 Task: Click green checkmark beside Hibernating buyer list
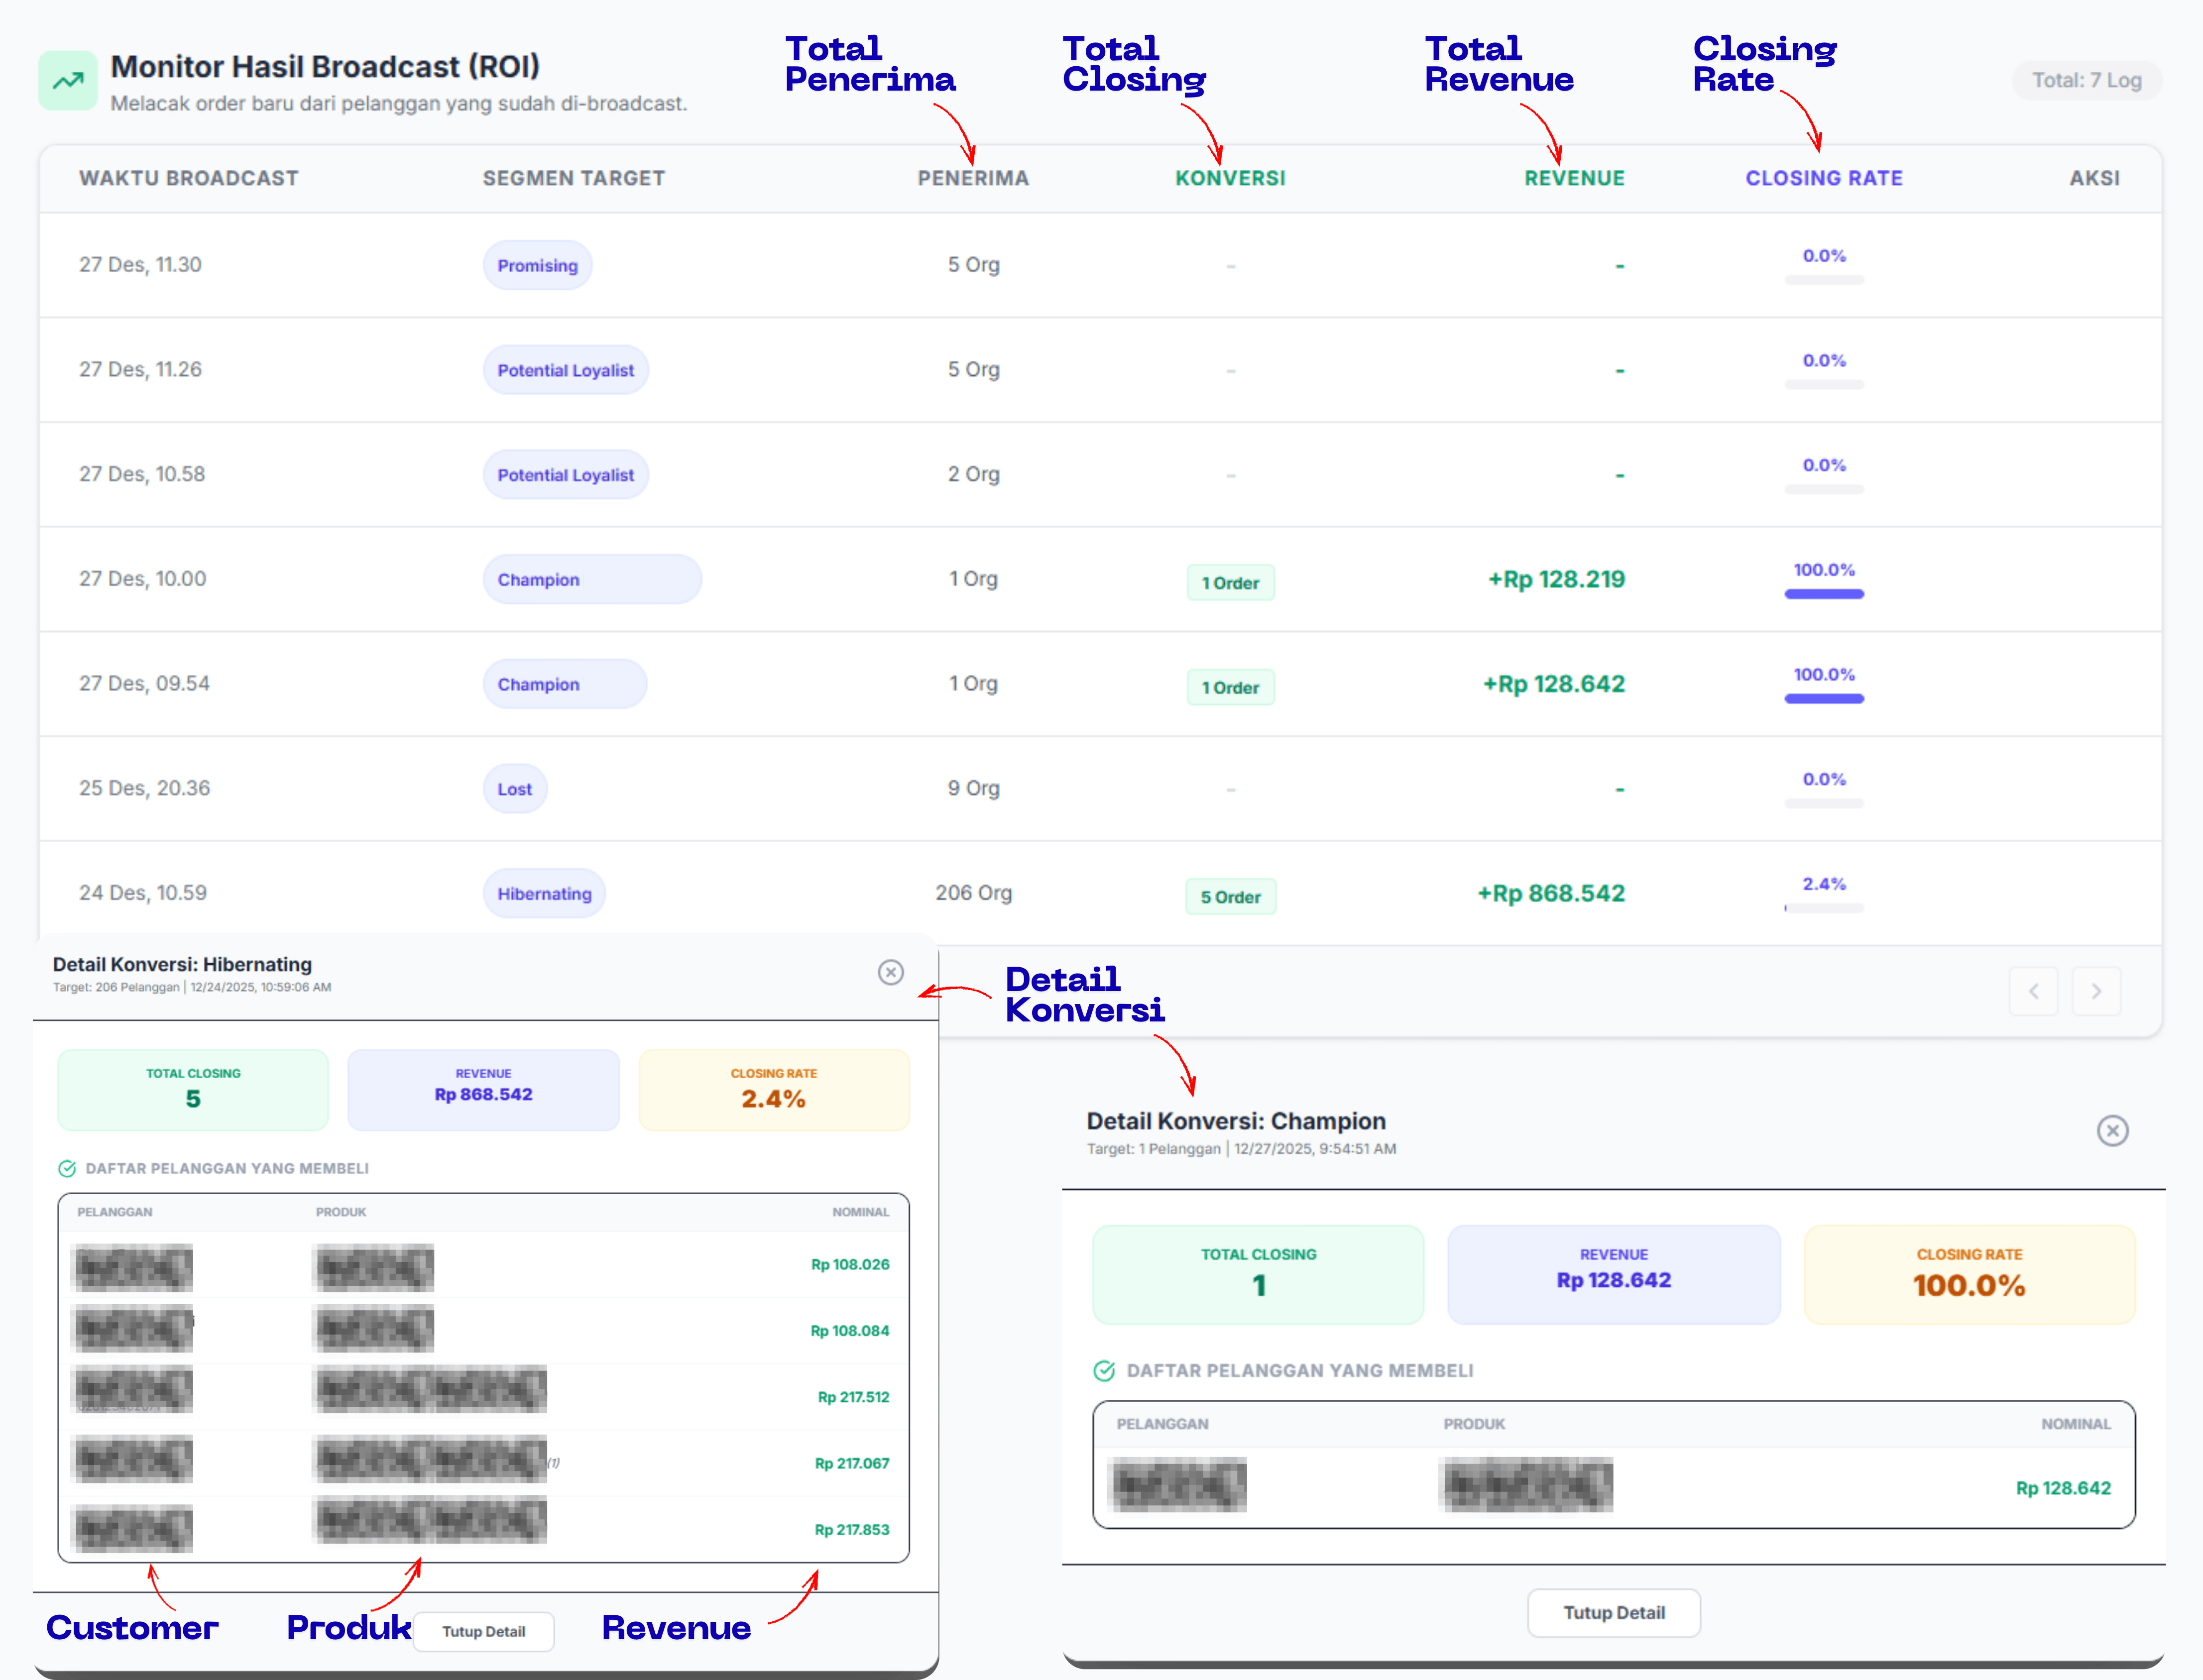click(67, 1168)
